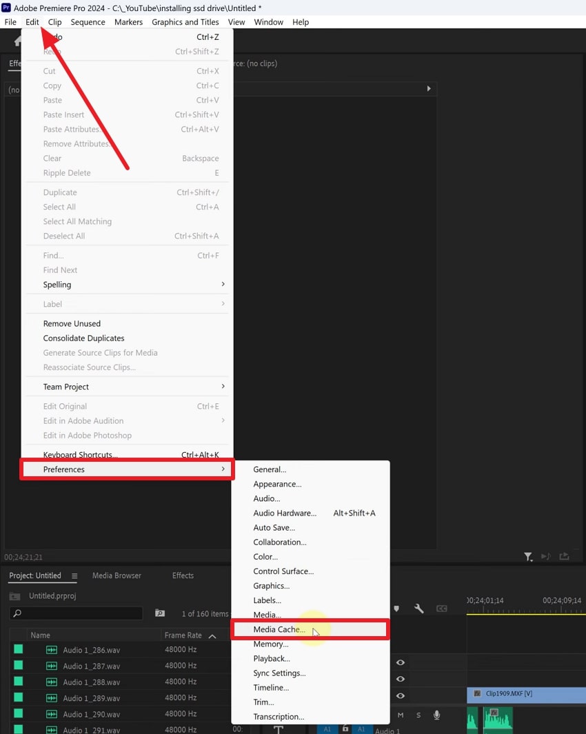Click the project search field

[77, 613]
